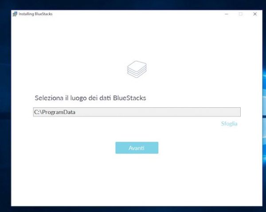Viewport: 266px width, 212px height.
Task: Open folder browser via Sfoglia link
Action: click(229, 124)
